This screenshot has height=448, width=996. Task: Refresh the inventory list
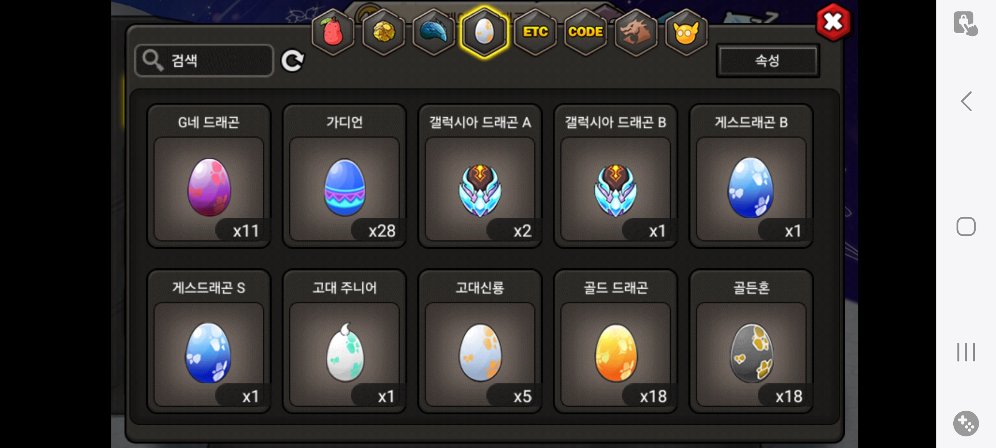pos(293,61)
